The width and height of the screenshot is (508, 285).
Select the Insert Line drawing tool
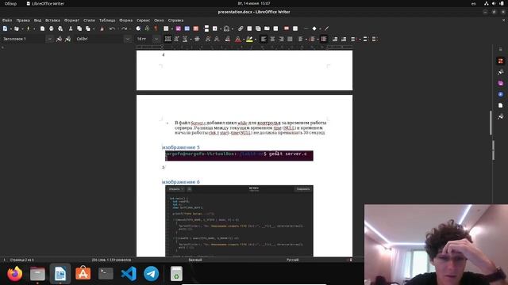coord(306,28)
